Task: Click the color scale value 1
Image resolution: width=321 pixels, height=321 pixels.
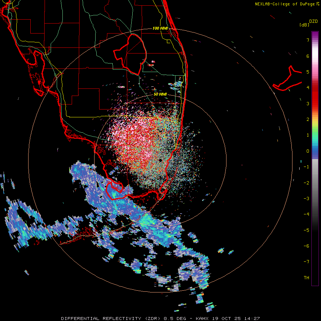Action: tap(308, 135)
